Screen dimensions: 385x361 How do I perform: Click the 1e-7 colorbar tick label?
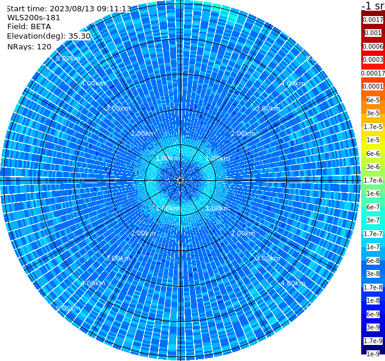(373, 247)
